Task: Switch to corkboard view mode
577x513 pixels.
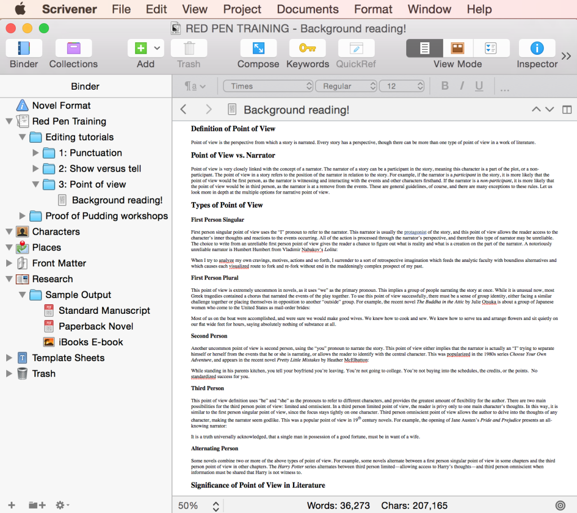Action: (458, 49)
